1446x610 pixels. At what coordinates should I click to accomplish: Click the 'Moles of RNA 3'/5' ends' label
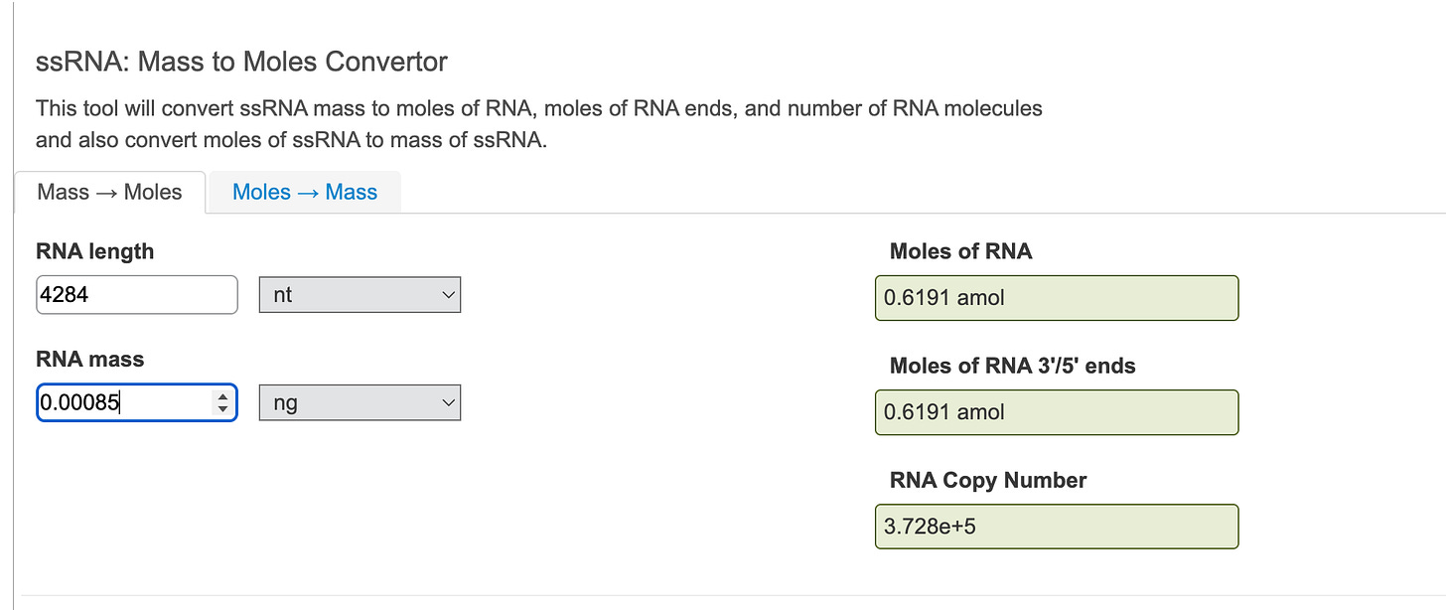point(1012,367)
